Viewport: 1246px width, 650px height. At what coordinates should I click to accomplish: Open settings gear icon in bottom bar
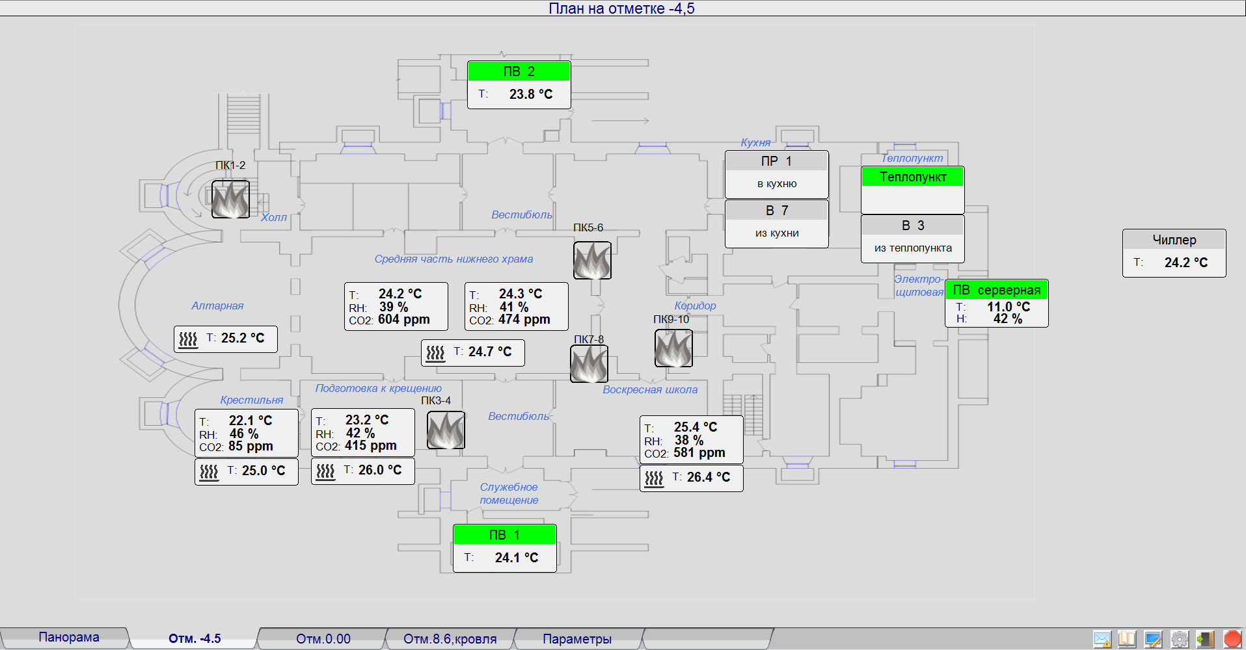pos(1180,640)
